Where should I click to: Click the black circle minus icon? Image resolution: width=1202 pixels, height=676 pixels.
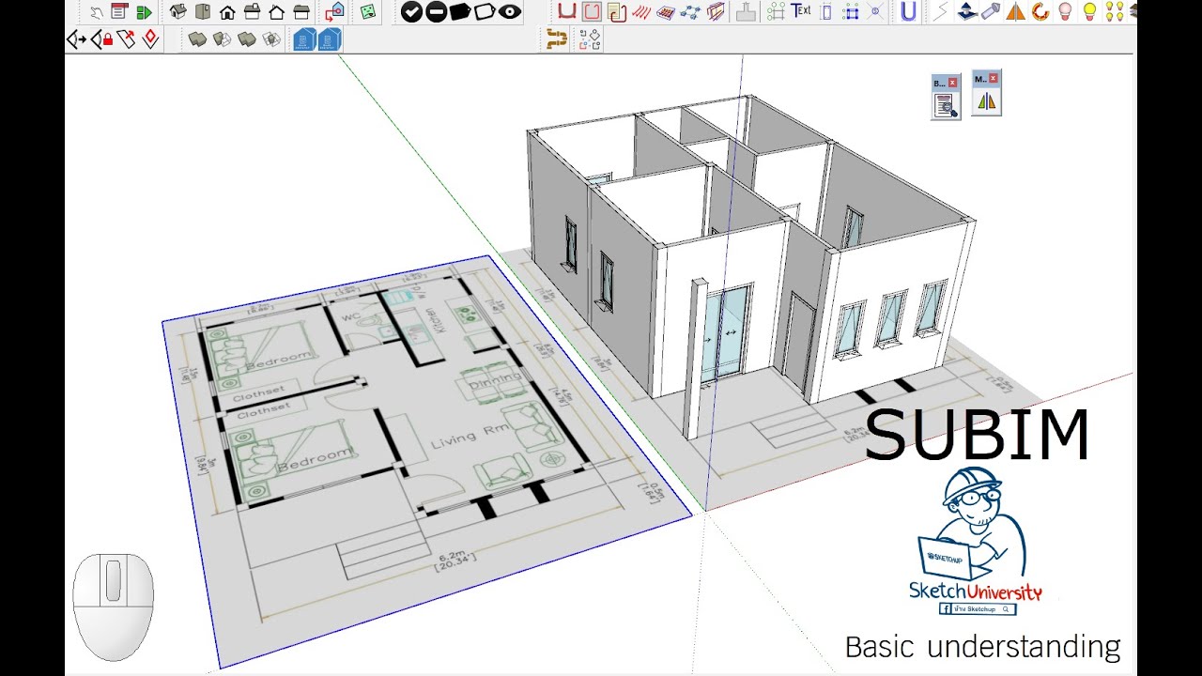(436, 12)
